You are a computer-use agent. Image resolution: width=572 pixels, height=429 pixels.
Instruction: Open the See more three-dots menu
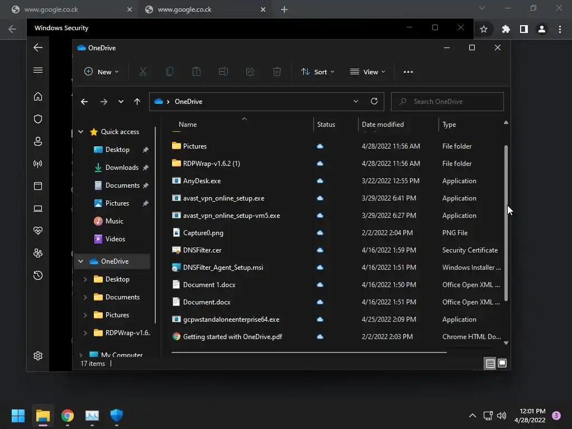[x=408, y=72]
